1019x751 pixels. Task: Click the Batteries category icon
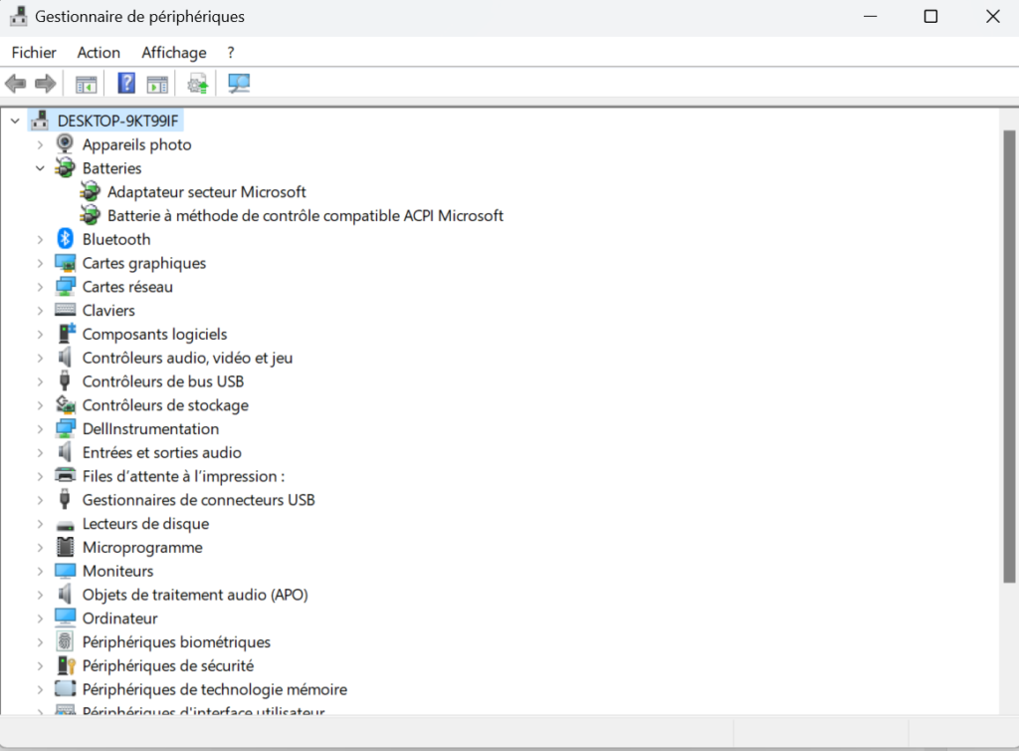[65, 167]
